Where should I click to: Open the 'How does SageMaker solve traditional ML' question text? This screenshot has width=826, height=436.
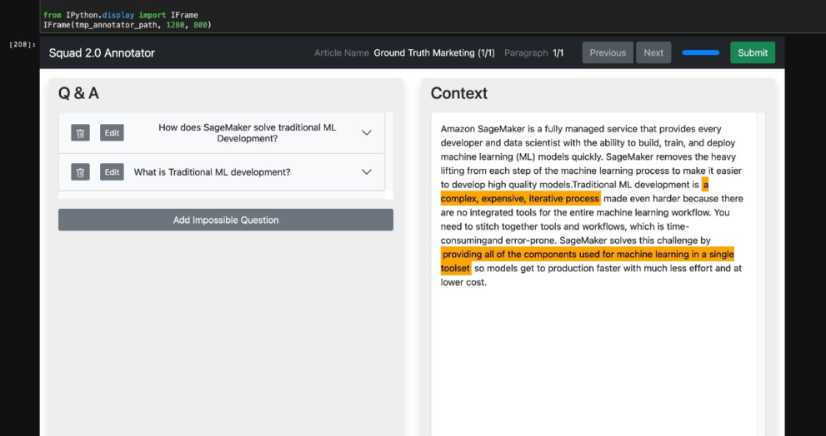click(247, 133)
